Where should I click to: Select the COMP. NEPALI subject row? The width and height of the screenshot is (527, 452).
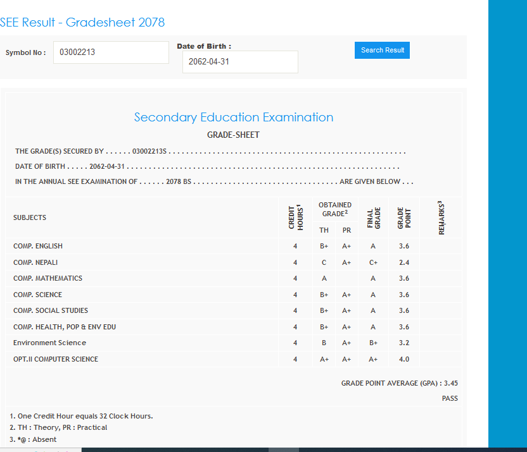[x=36, y=262]
